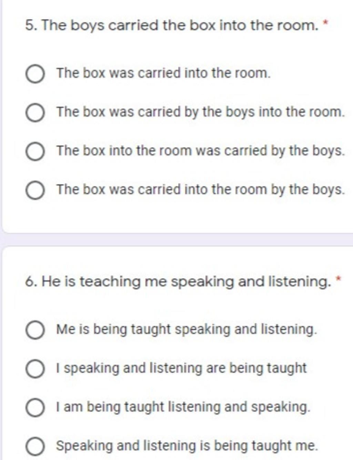Click the required asterisk beside question 5
This screenshot has height=460, width=353.
tap(325, 23)
